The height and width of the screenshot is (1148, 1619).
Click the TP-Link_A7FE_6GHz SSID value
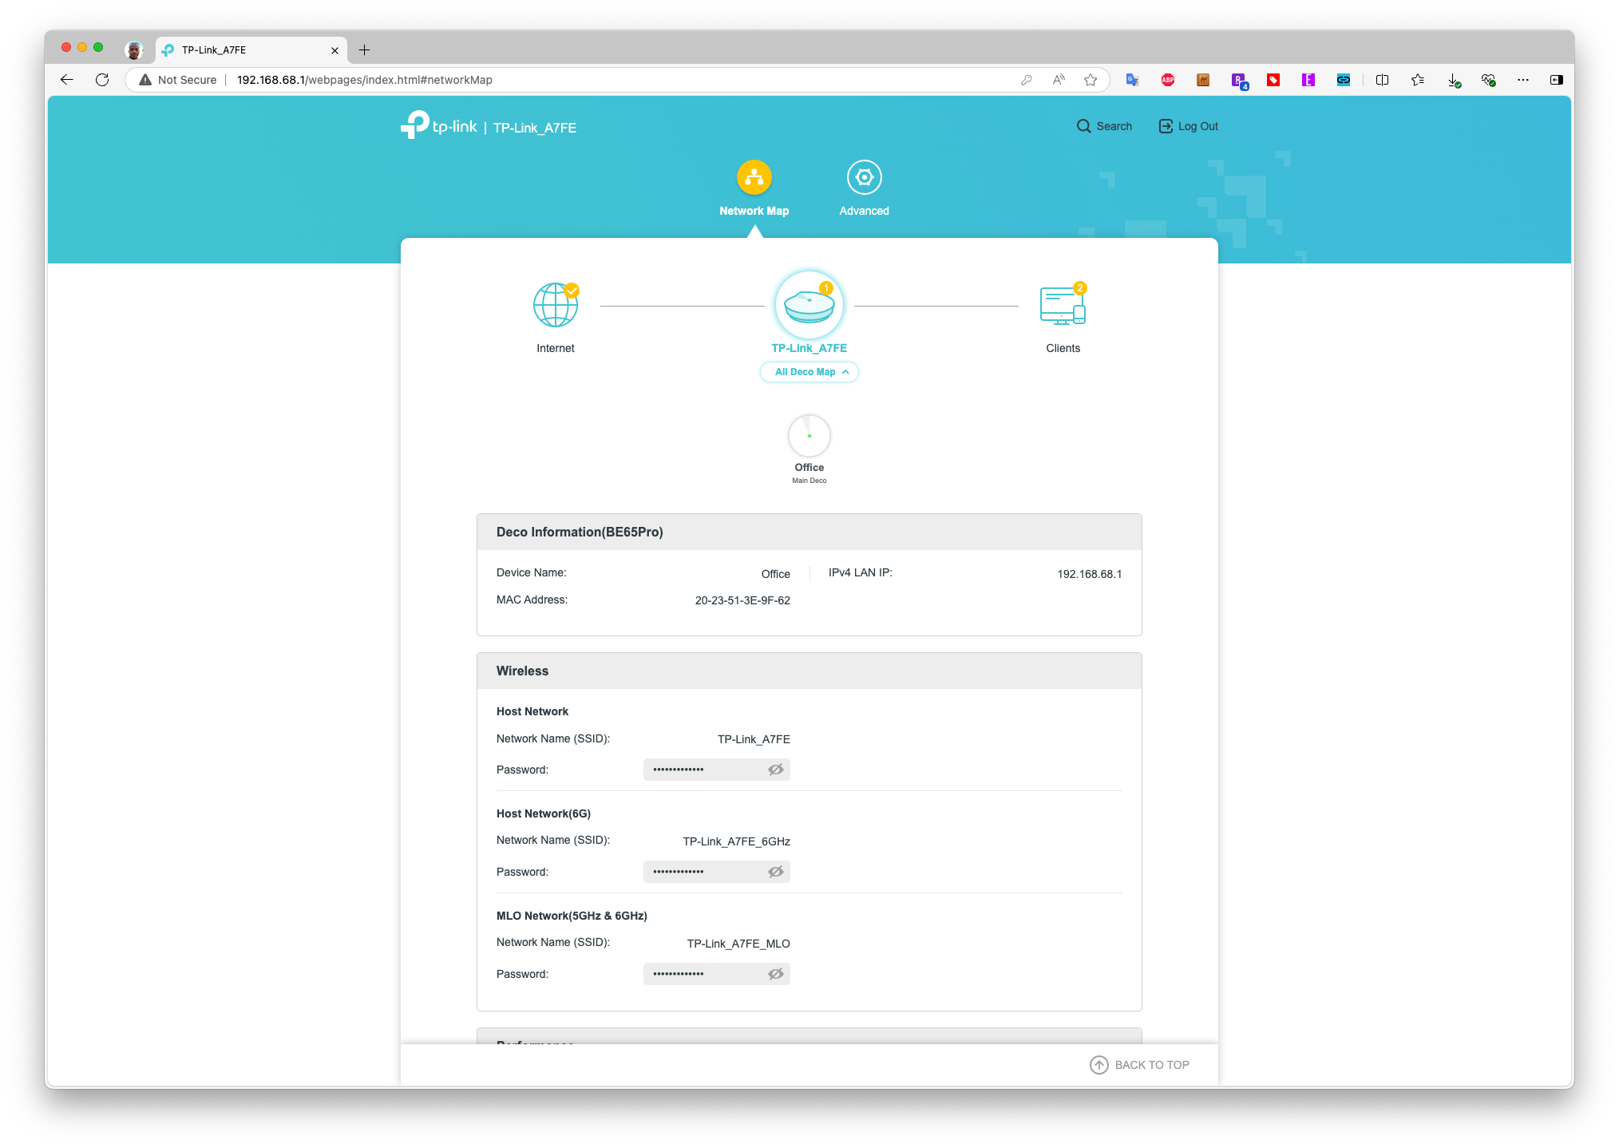click(736, 841)
